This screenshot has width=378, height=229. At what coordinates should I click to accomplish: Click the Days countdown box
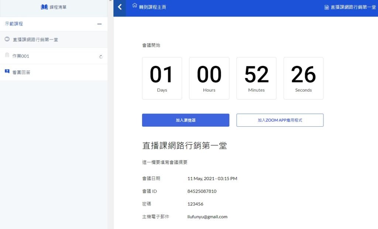(x=162, y=78)
